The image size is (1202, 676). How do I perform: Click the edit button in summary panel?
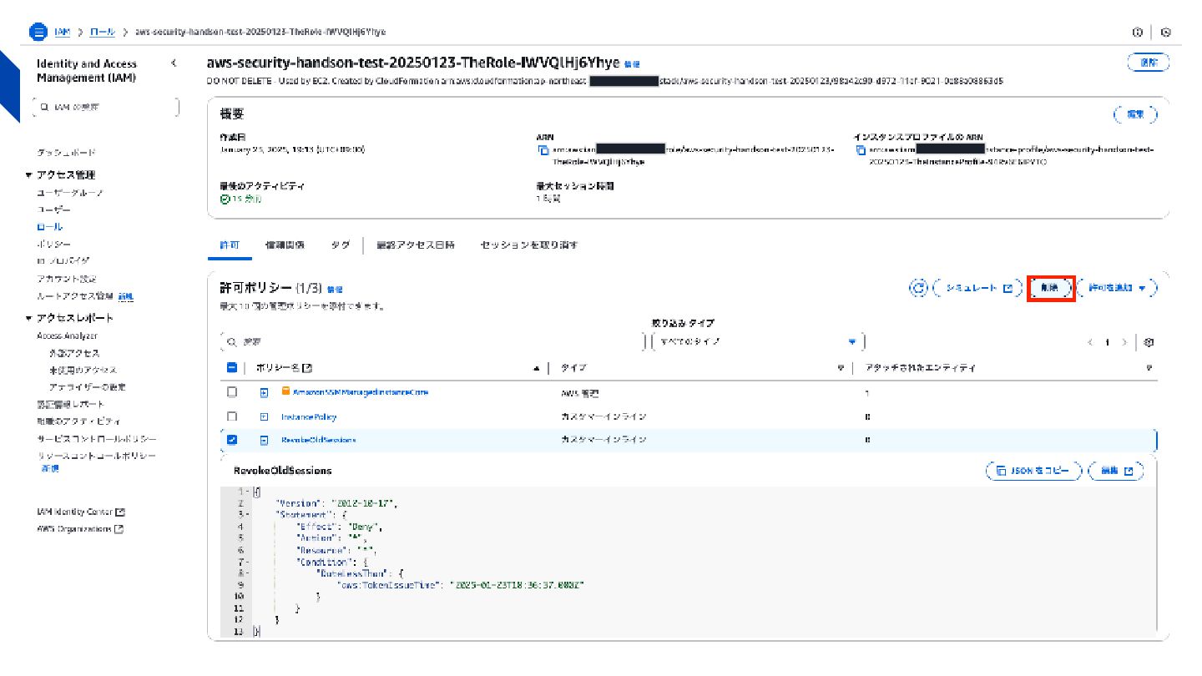(1135, 115)
